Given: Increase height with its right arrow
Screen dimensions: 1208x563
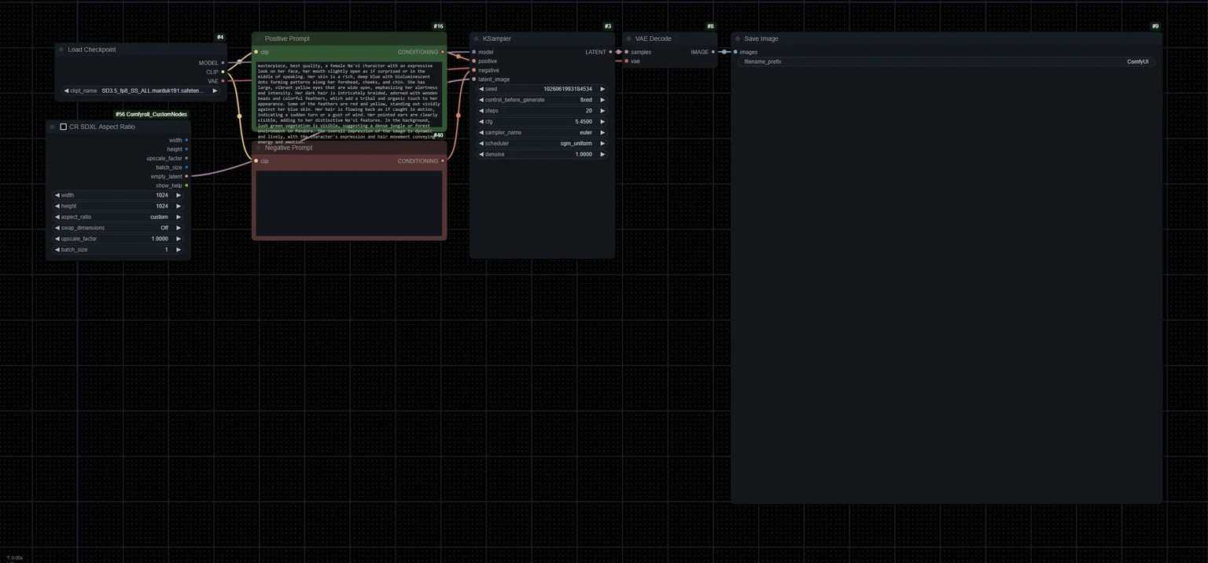Looking at the screenshot, I should [x=179, y=206].
